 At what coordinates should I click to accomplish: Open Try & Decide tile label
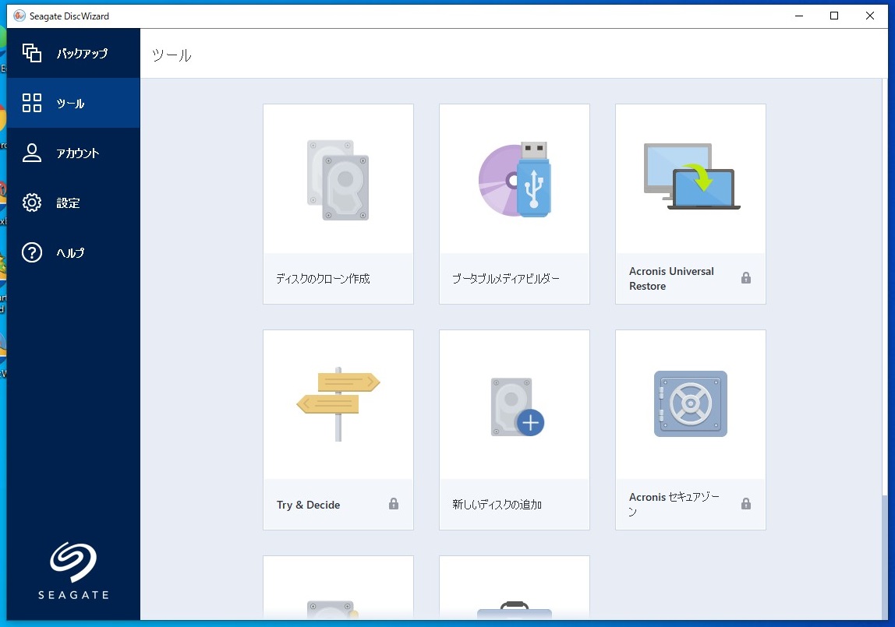point(308,505)
